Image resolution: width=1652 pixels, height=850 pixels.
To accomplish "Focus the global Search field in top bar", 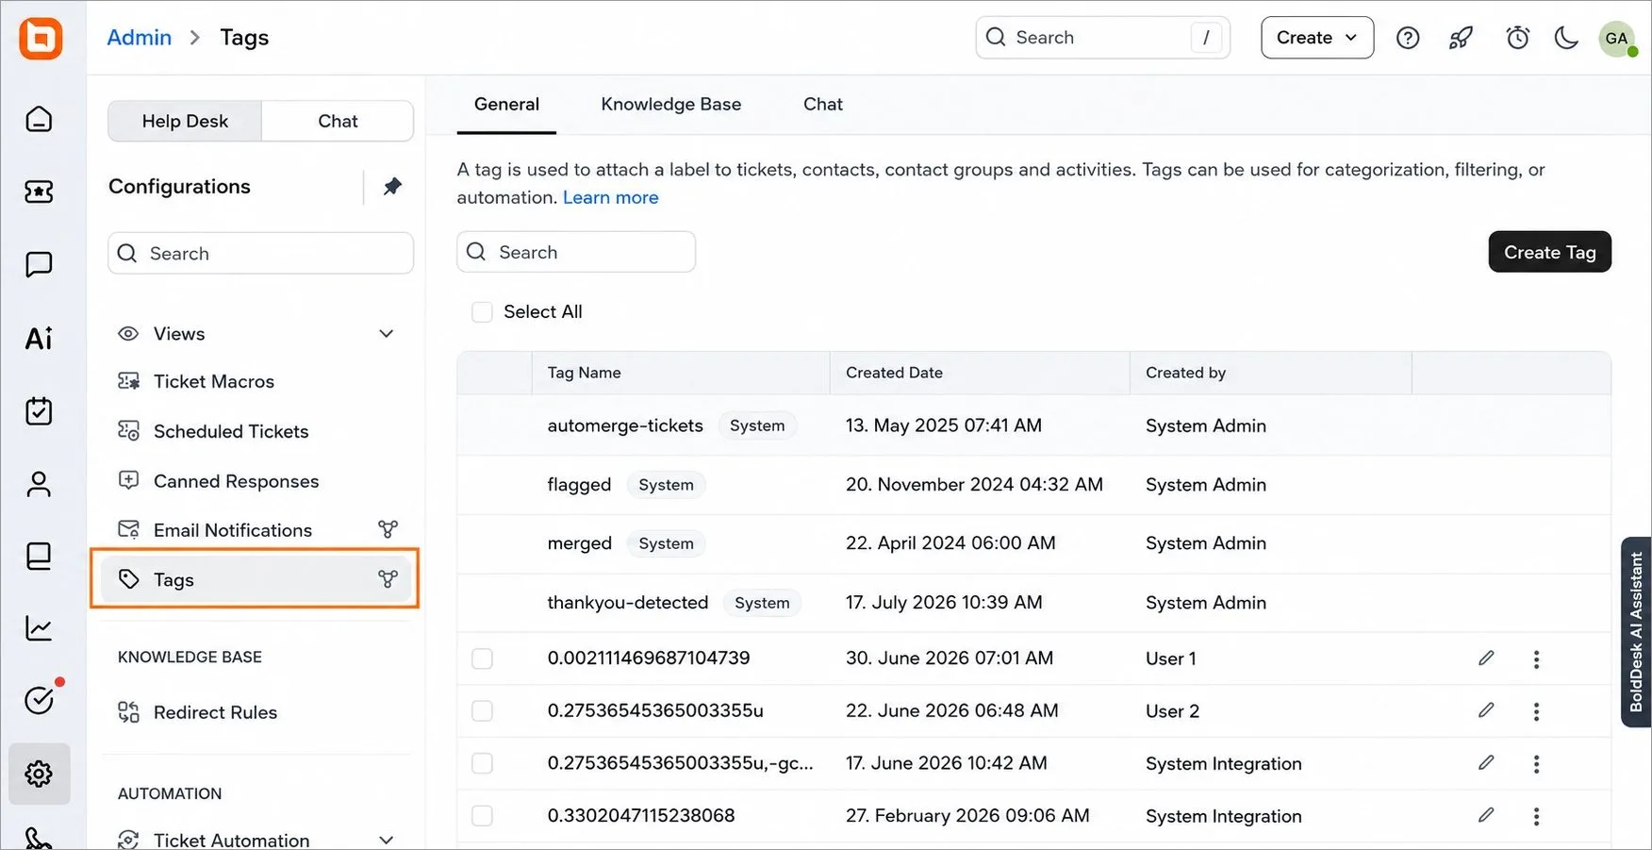I will [1102, 38].
